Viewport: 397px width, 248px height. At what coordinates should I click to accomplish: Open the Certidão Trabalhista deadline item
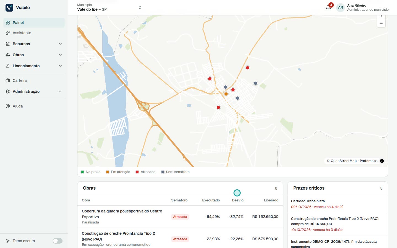pos(338,204)
